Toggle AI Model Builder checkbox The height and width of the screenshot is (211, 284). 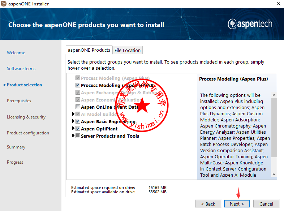tap(78, 114)
